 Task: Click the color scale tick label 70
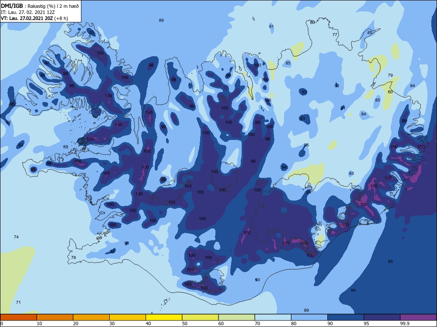[257, 324]
